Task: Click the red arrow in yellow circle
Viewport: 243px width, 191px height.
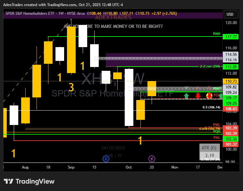Action: [x=209, y=95]
